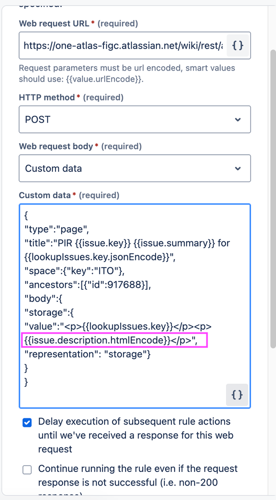Check Continue running the rule even if unsuccessful
This screenshot has height=500, width=276.
pyautogui.click(x=27, y=469)
